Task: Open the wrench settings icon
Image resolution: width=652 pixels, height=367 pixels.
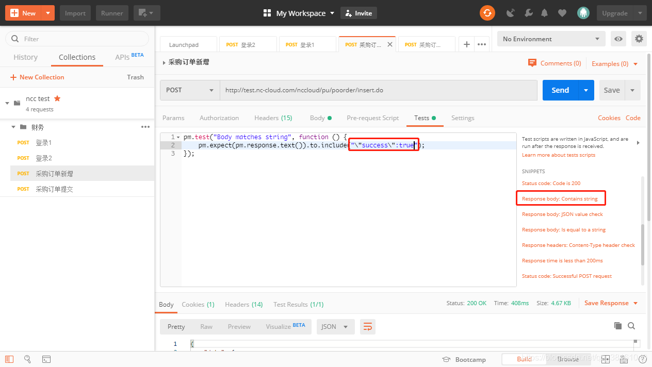Action: coord(528,13)
